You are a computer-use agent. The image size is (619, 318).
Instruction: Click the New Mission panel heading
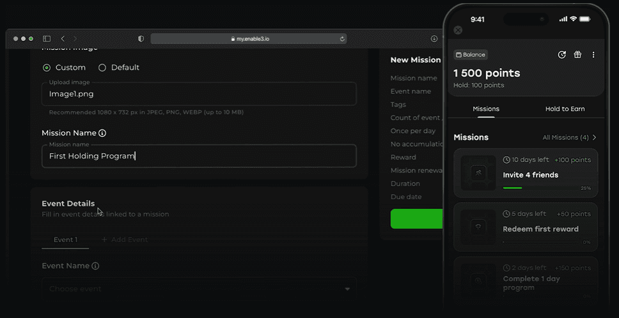click(416, 60)
